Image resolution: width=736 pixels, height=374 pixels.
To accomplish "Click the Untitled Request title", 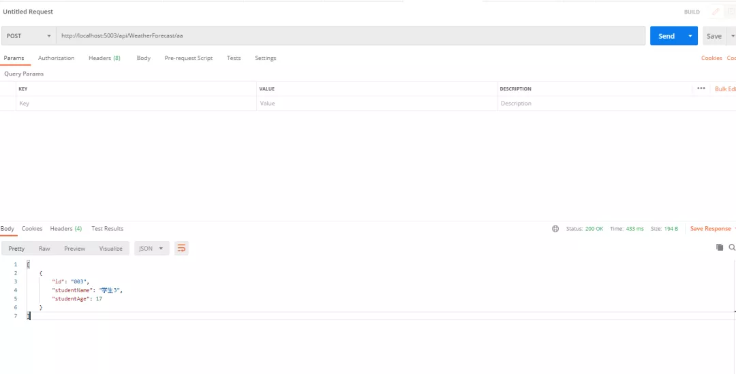I will (x=28, y=12).
